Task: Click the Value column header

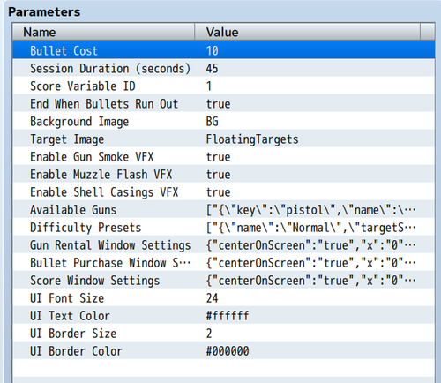Action: [x=308, y=32]
